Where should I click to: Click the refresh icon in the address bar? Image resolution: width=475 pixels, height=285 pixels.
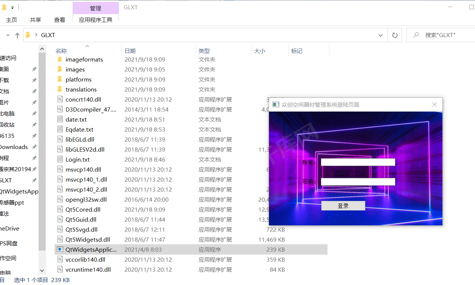pyautogui.click(x=395, y=35)
